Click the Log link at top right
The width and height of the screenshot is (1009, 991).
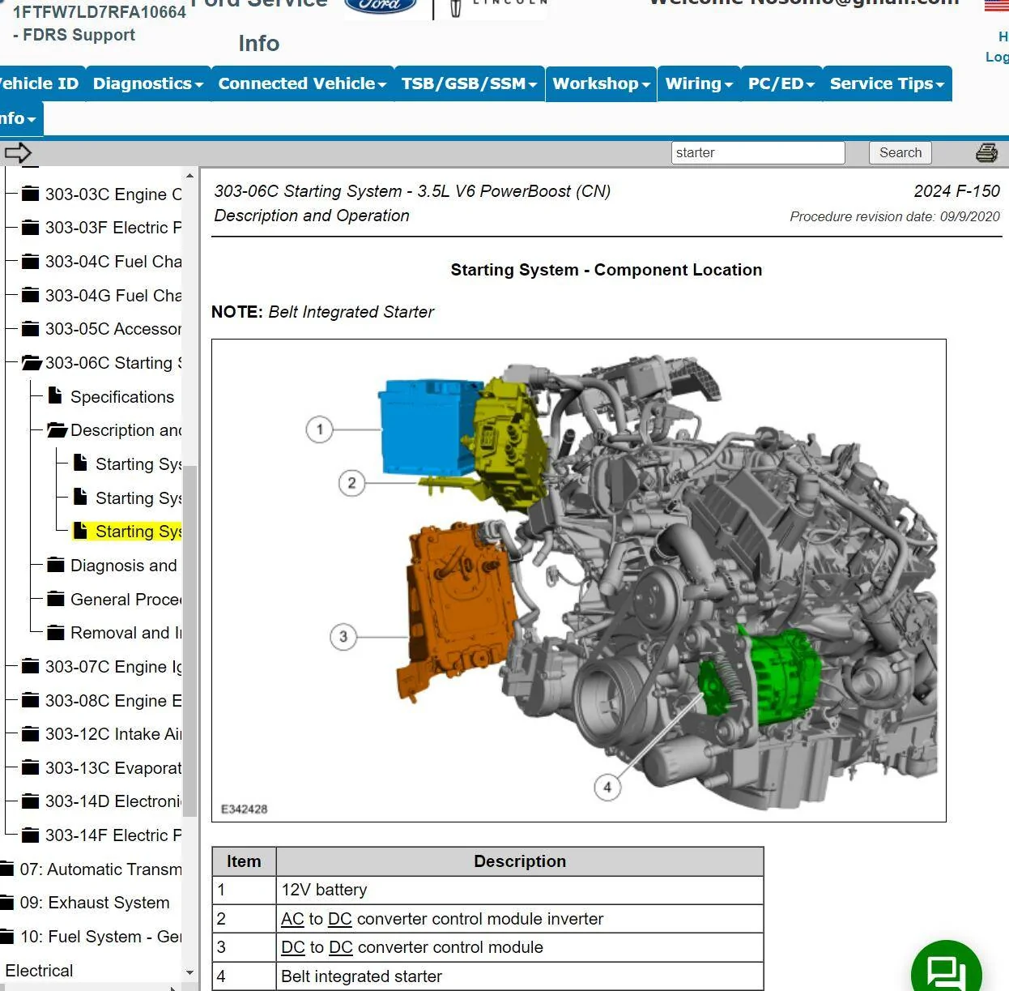pyautogui.click(x=997, y=57)
